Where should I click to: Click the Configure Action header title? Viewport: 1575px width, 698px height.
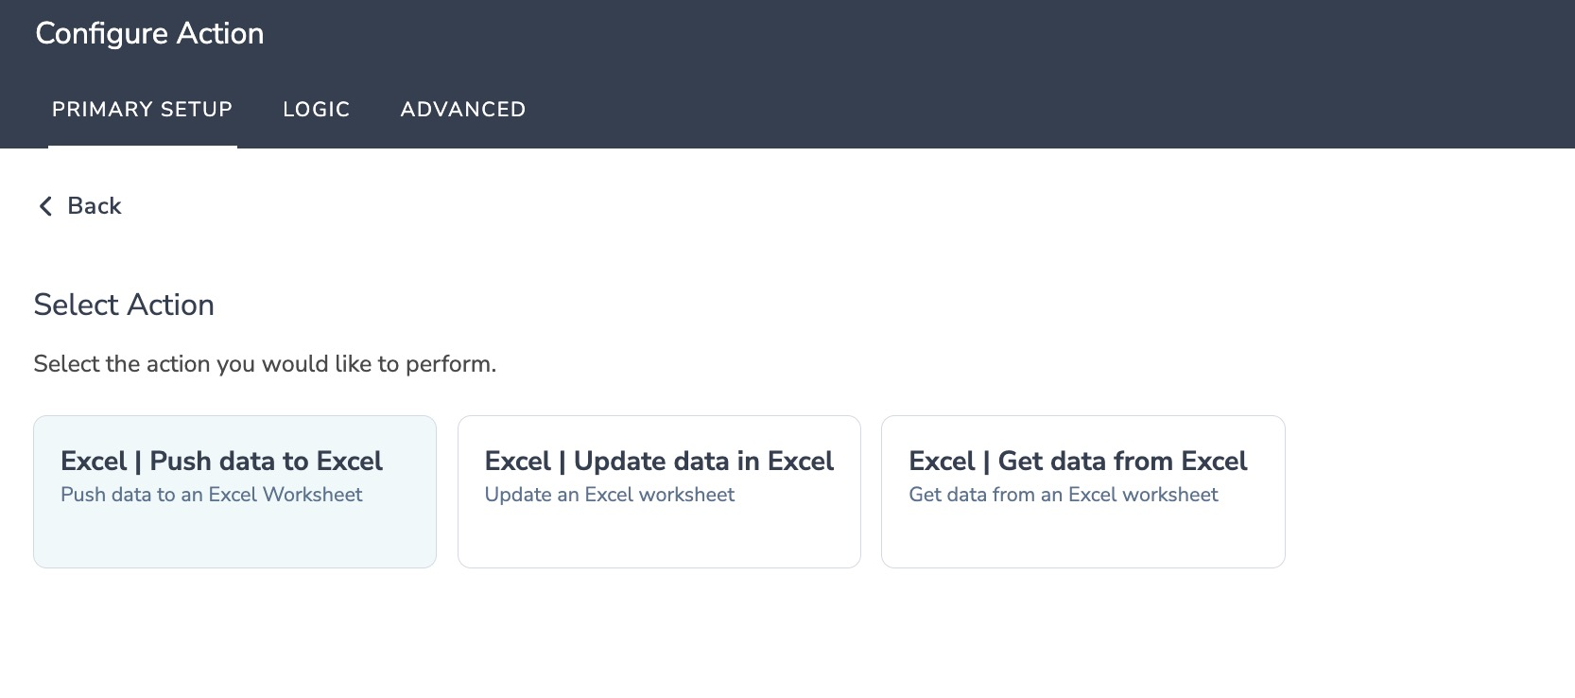[x=149, y=33]
